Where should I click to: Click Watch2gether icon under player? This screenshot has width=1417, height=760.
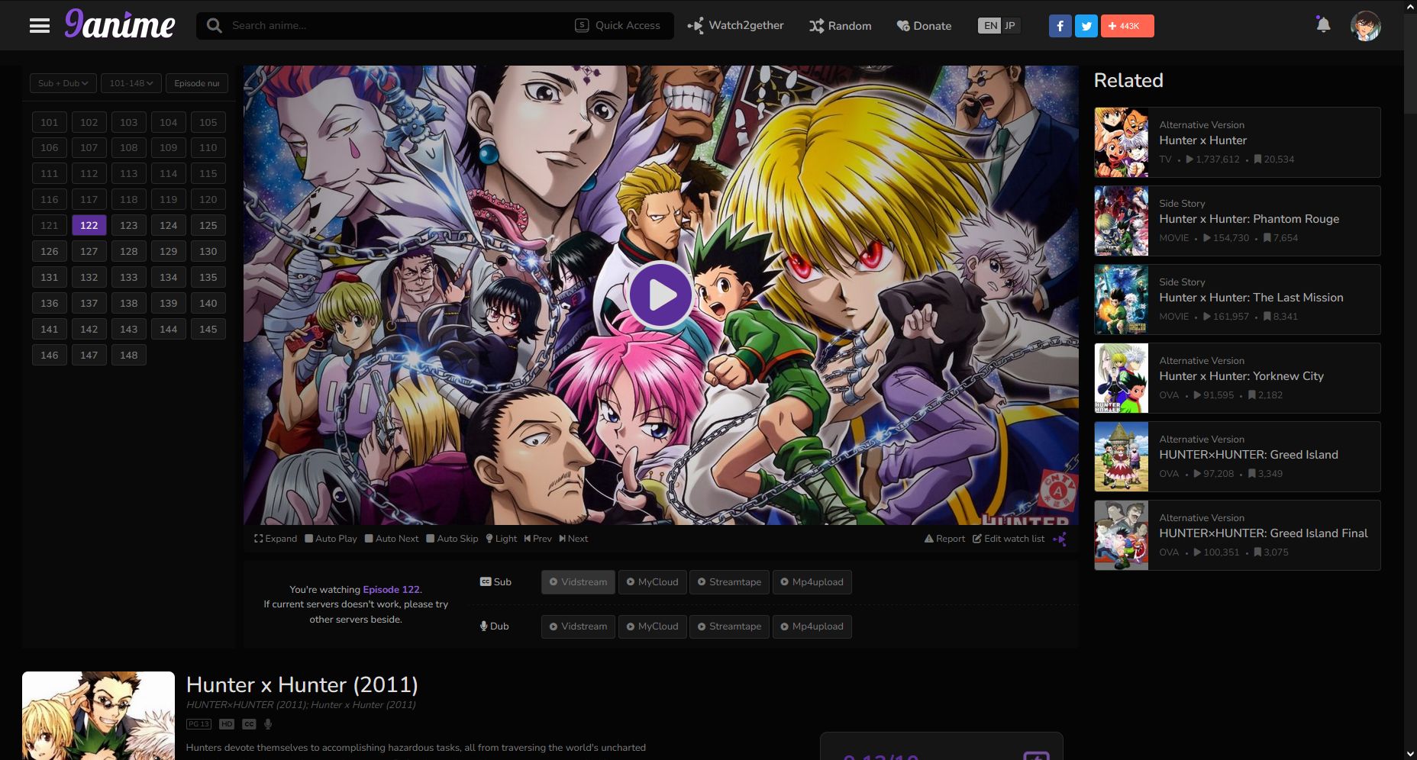point(1060,539)
